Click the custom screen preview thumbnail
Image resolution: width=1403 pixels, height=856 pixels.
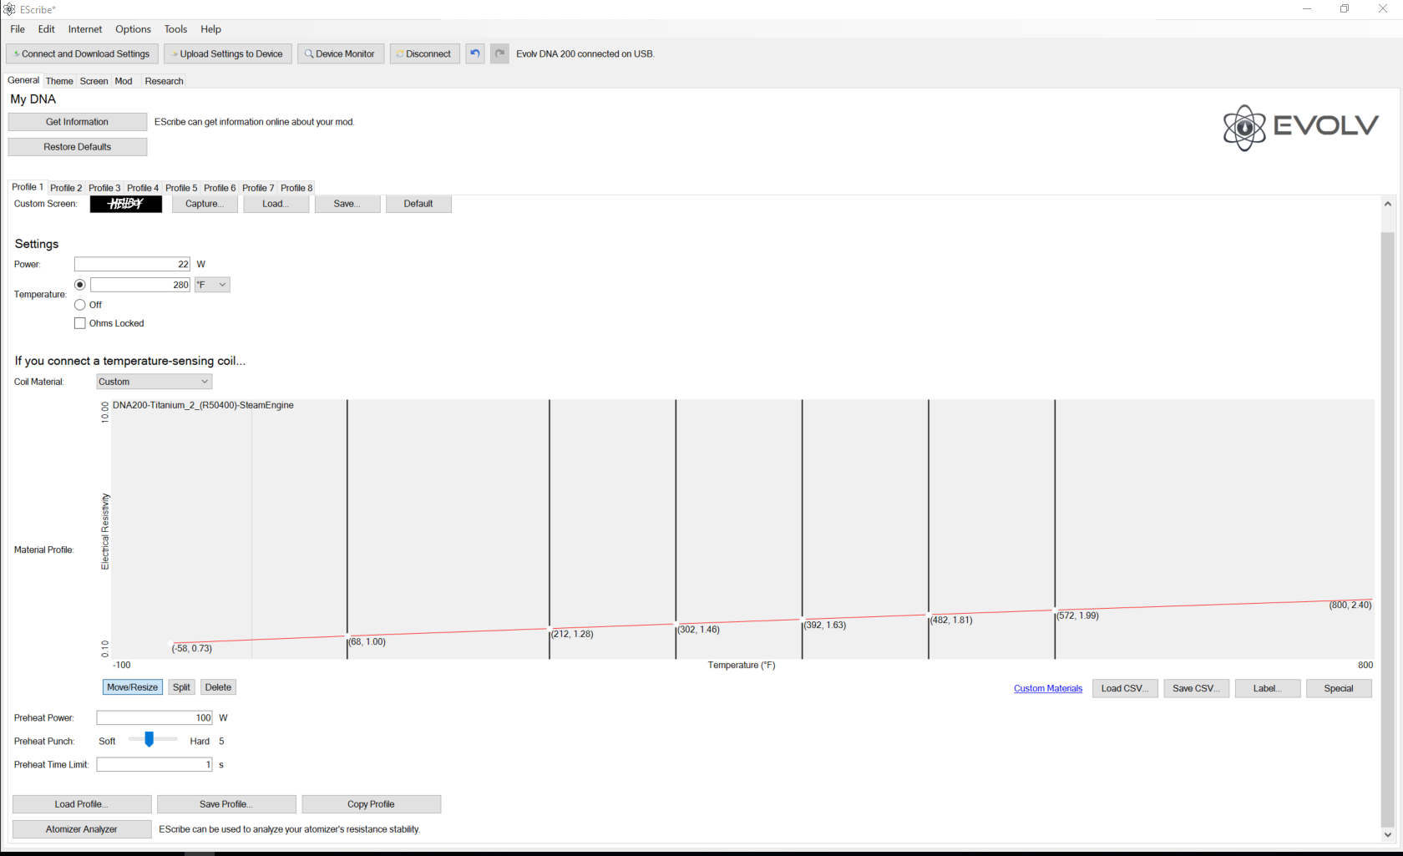tap(126, 204)
